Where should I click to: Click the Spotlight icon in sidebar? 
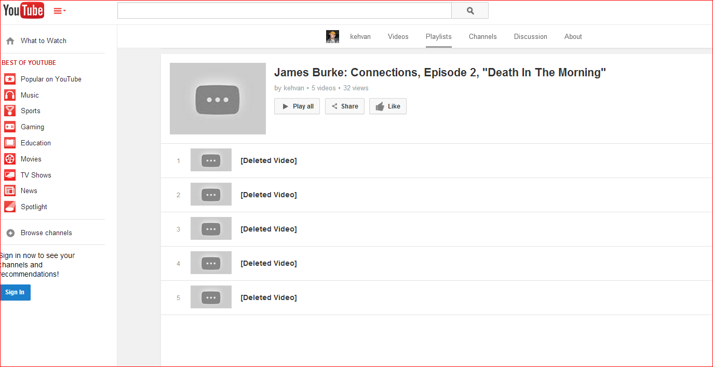click(10, 207)
